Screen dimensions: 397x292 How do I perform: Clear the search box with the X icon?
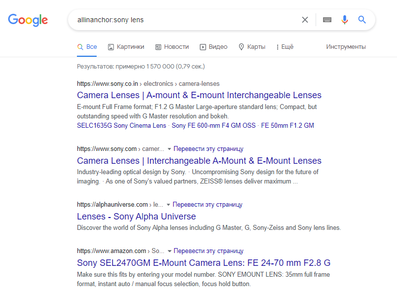tap(305, 20)
